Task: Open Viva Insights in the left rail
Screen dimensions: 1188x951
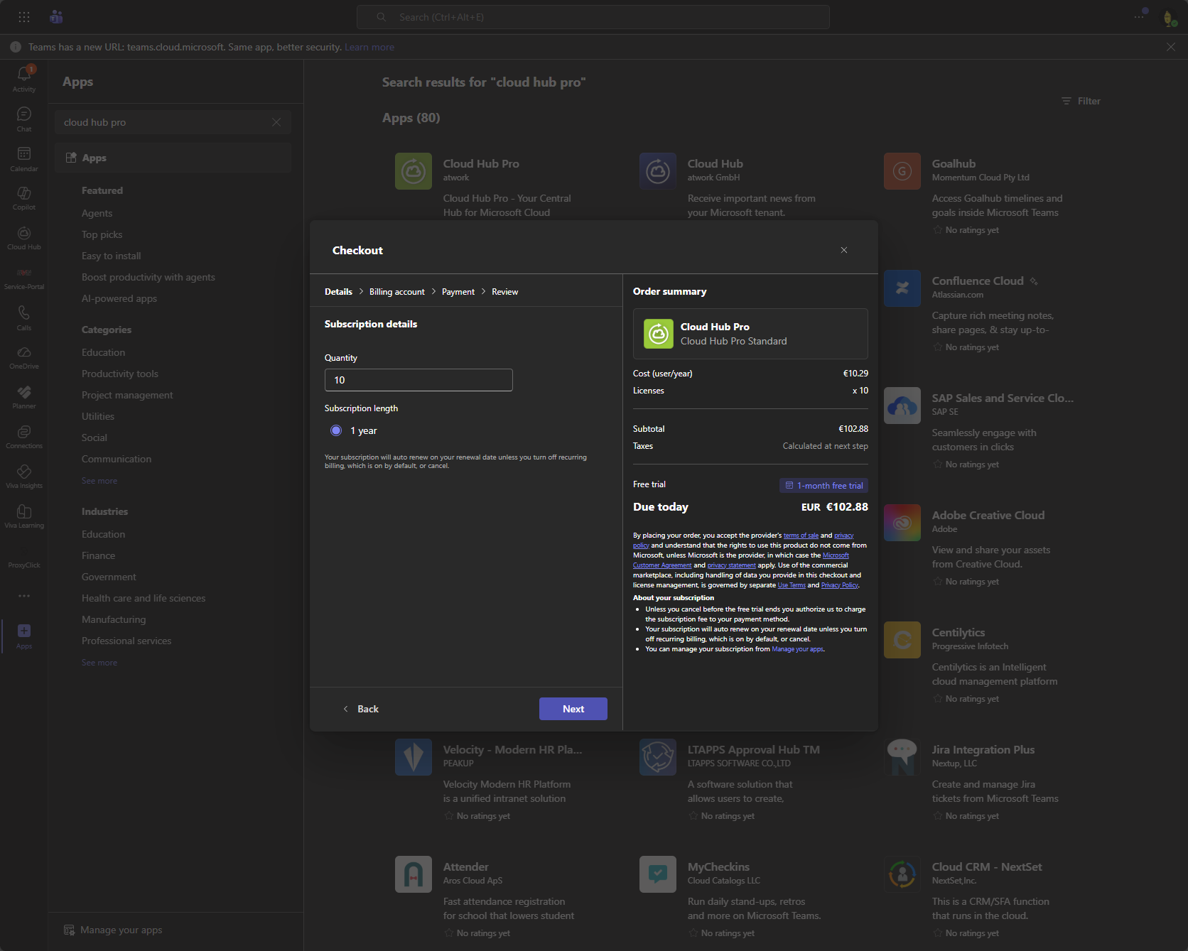Action: 24,476
